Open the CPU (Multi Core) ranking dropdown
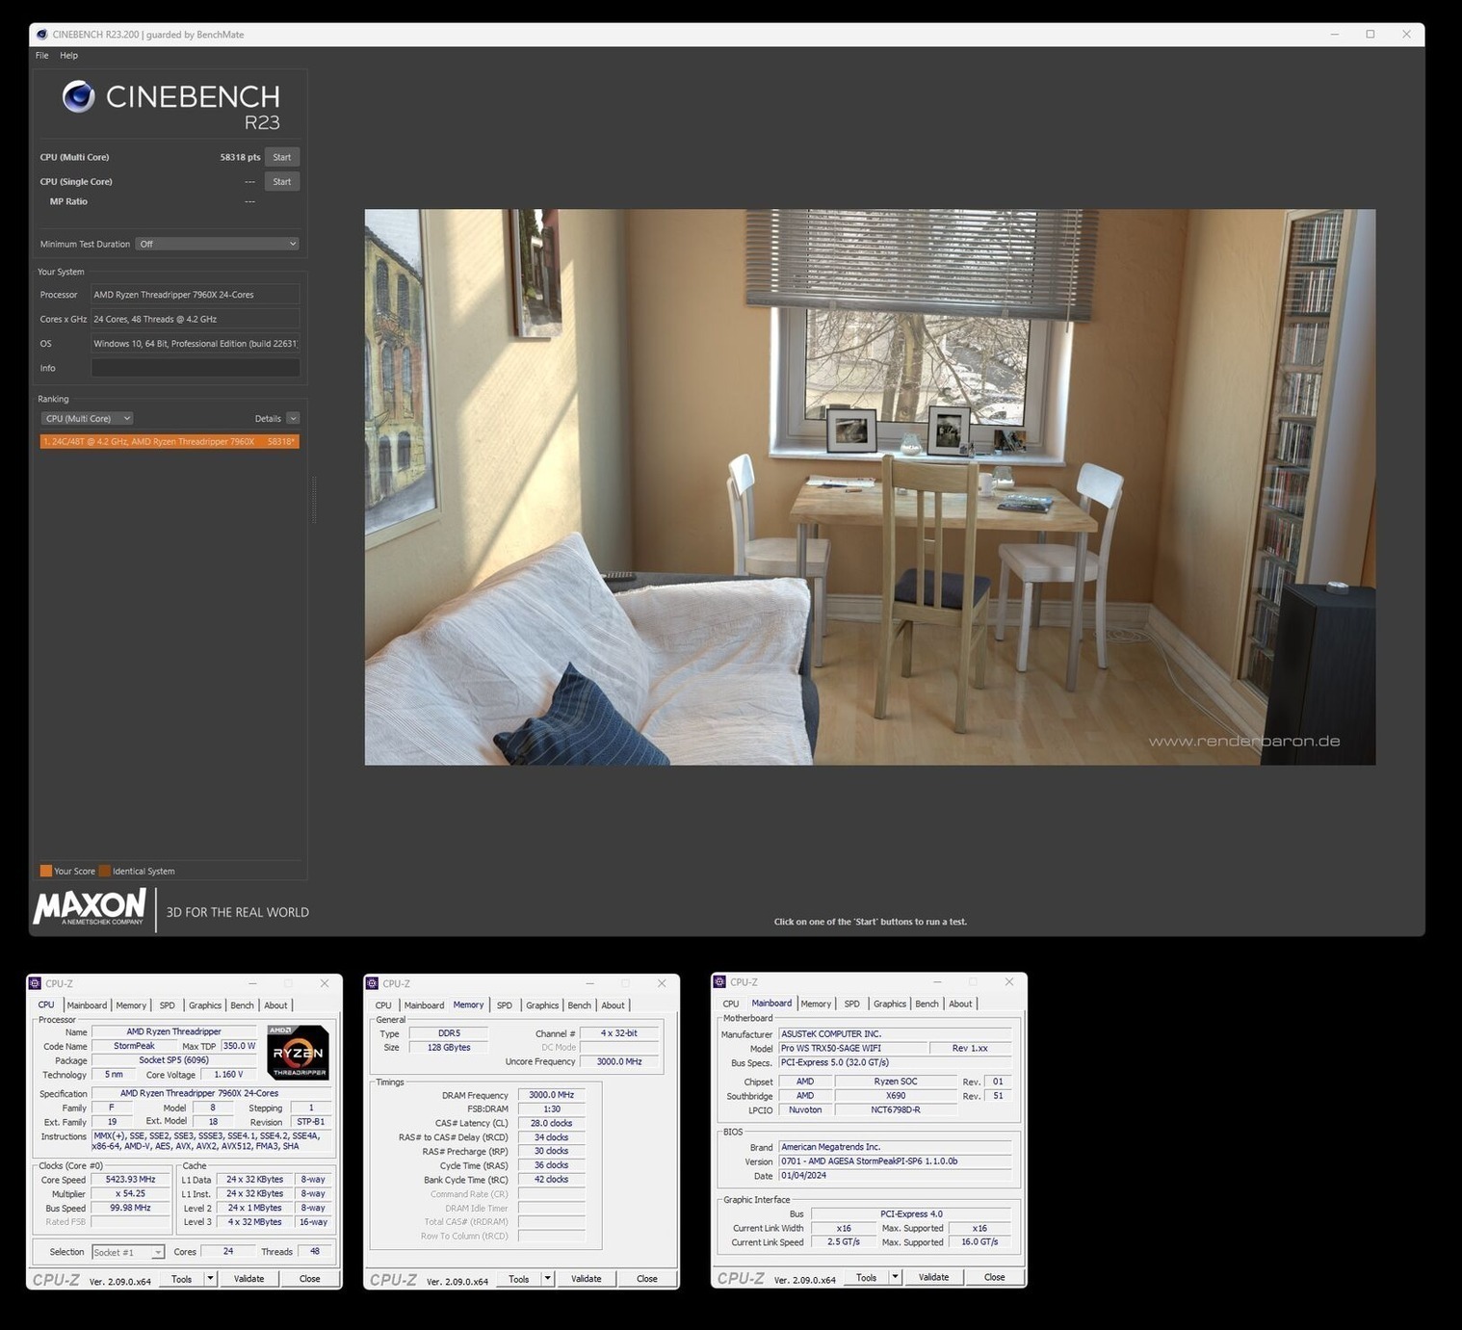Viewport: 1462px width, 1330px height. pos(87,418)
